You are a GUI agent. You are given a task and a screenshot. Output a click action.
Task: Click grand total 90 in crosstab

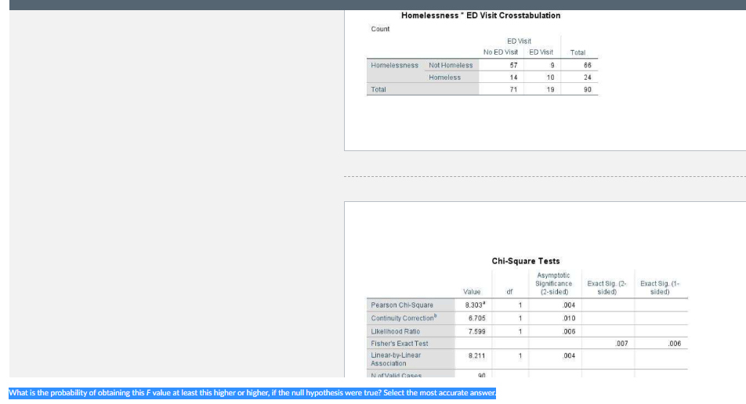tap(588, 89)
